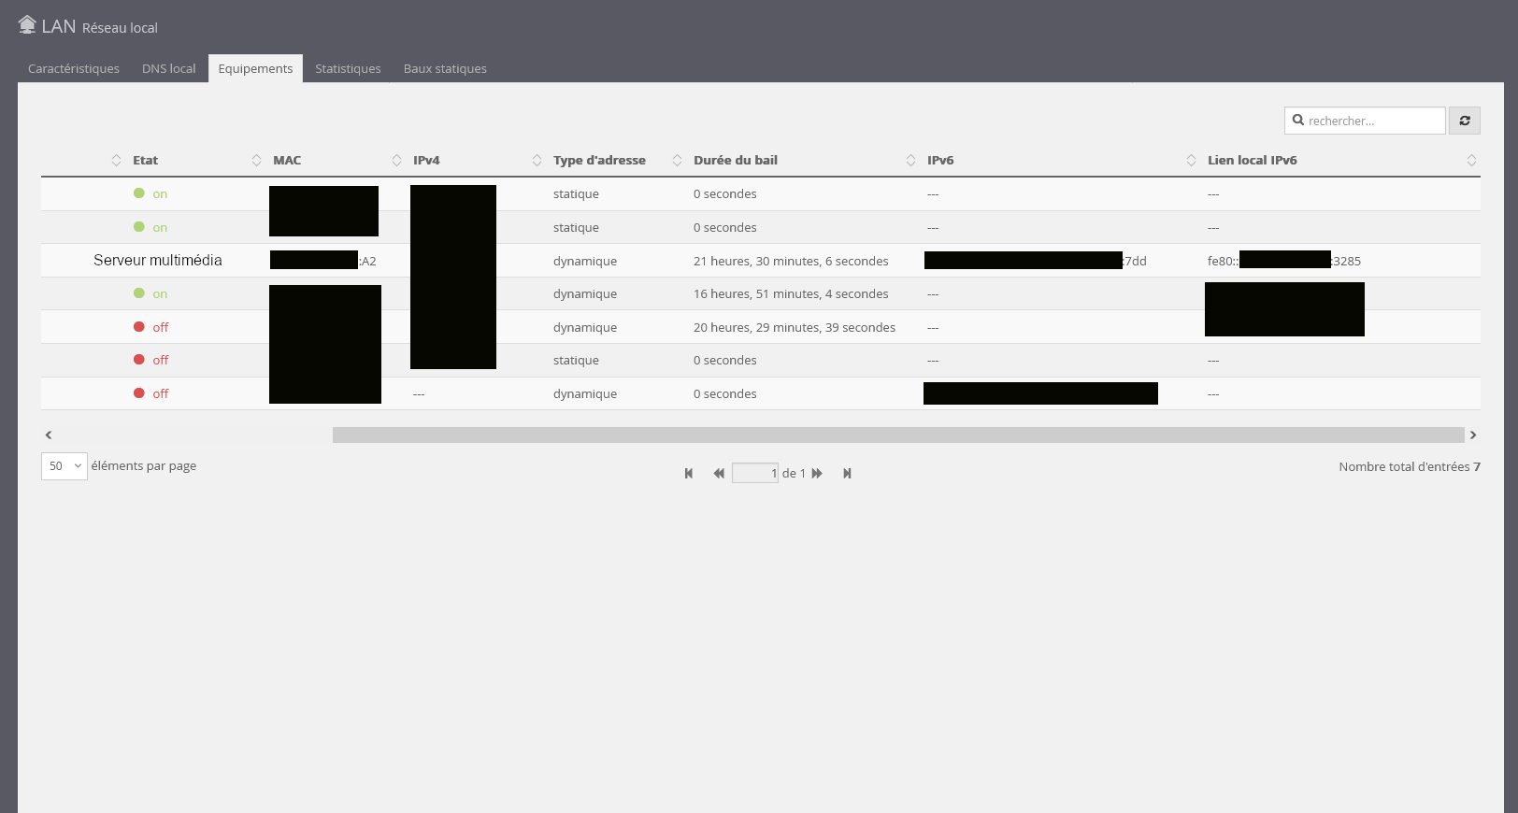The width and height of the screenshot is (1518, 813).
Task: Sort table by Etat column
Action: tap(145, 161)
